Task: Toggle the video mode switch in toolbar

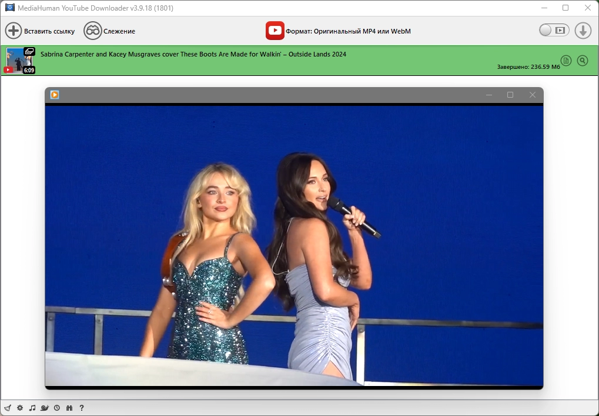Action: pos(554,30)
